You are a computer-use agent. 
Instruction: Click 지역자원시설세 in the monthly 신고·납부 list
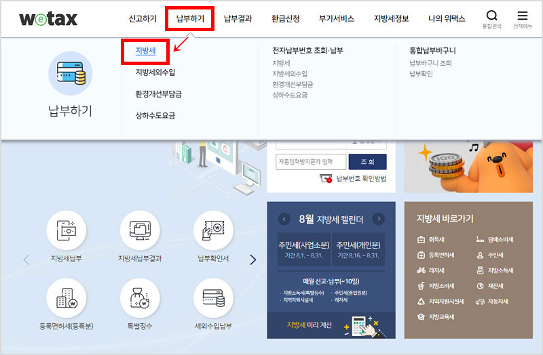pyautogui.click(x=298, y=300)
